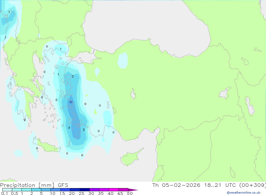266x195 pixels.
Task: Click legend label '10'
Action: tap(53, 193)
